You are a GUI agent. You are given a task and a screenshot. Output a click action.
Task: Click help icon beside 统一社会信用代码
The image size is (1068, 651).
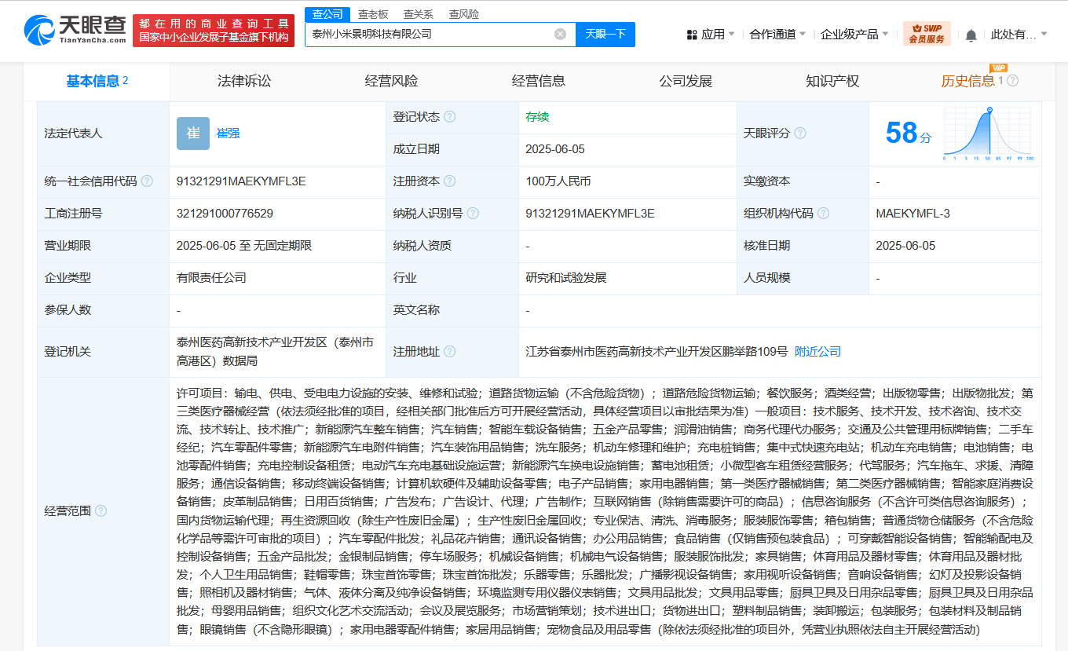coord(147,181)
